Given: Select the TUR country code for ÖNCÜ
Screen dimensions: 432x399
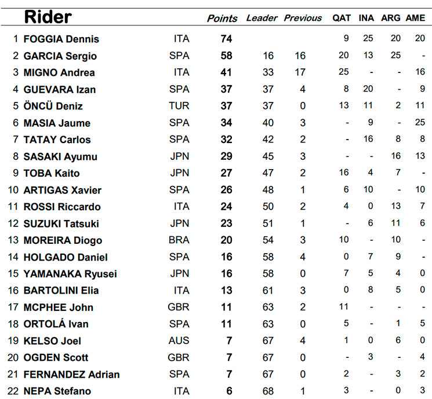Looking at the screenshot, I should (x=179, y=105).
